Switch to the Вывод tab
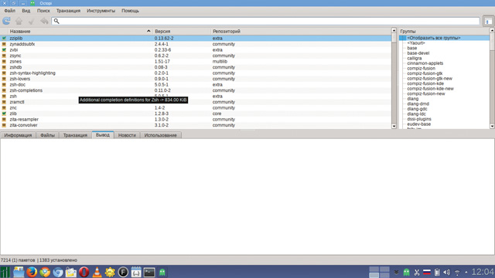The width and height of the screenshot is (495, 278). click(103, 135)
